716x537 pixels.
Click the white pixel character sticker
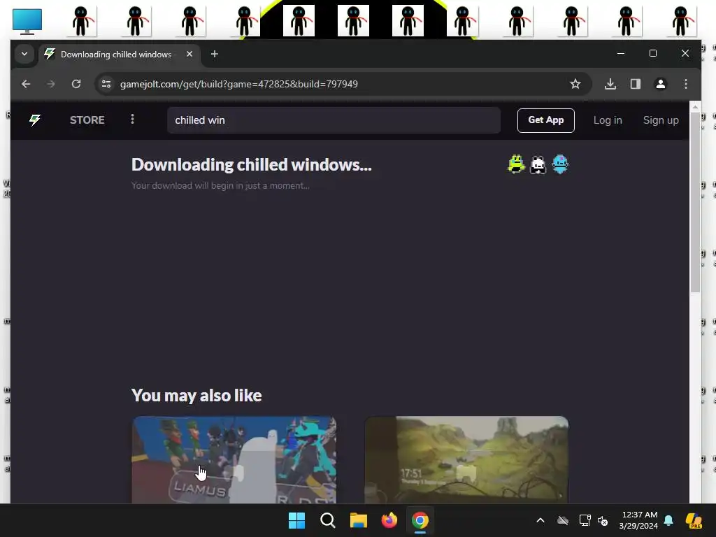click(538, 165)
